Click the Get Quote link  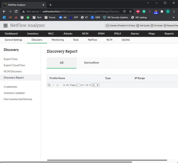click(143, 25)
